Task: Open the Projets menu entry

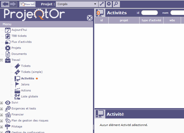Action: coord(16,48)
